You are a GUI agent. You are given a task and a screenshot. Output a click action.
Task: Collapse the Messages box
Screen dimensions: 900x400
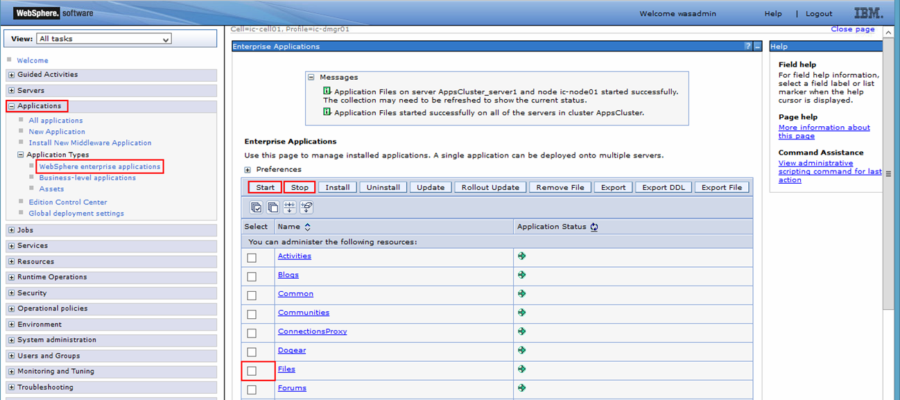(x=311, y=78)
